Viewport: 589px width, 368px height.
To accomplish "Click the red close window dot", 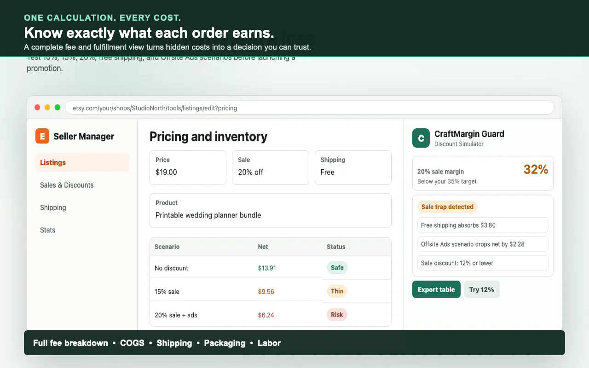I will 37,108.
